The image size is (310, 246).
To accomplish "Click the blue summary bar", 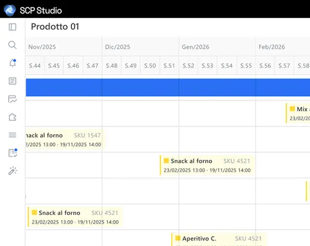I will click(168, 87).
